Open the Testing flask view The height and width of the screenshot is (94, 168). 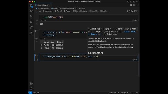pyautogui.click(x=31, y=33)
